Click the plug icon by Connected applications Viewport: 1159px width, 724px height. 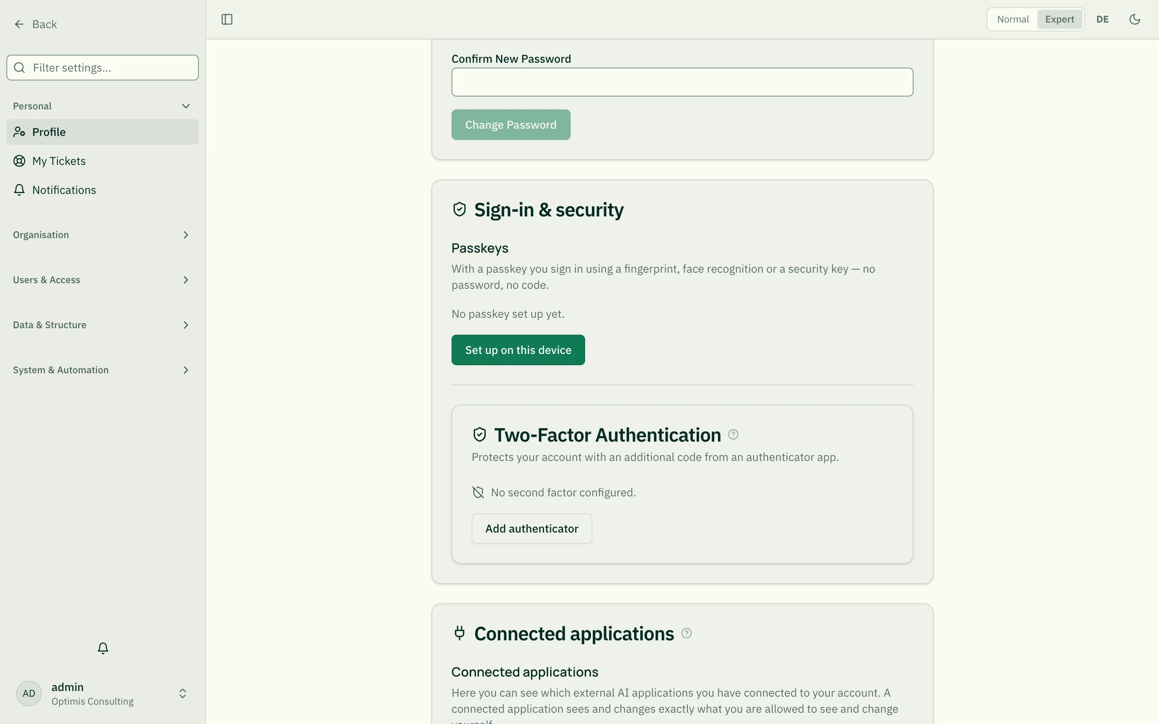[459, 633]
